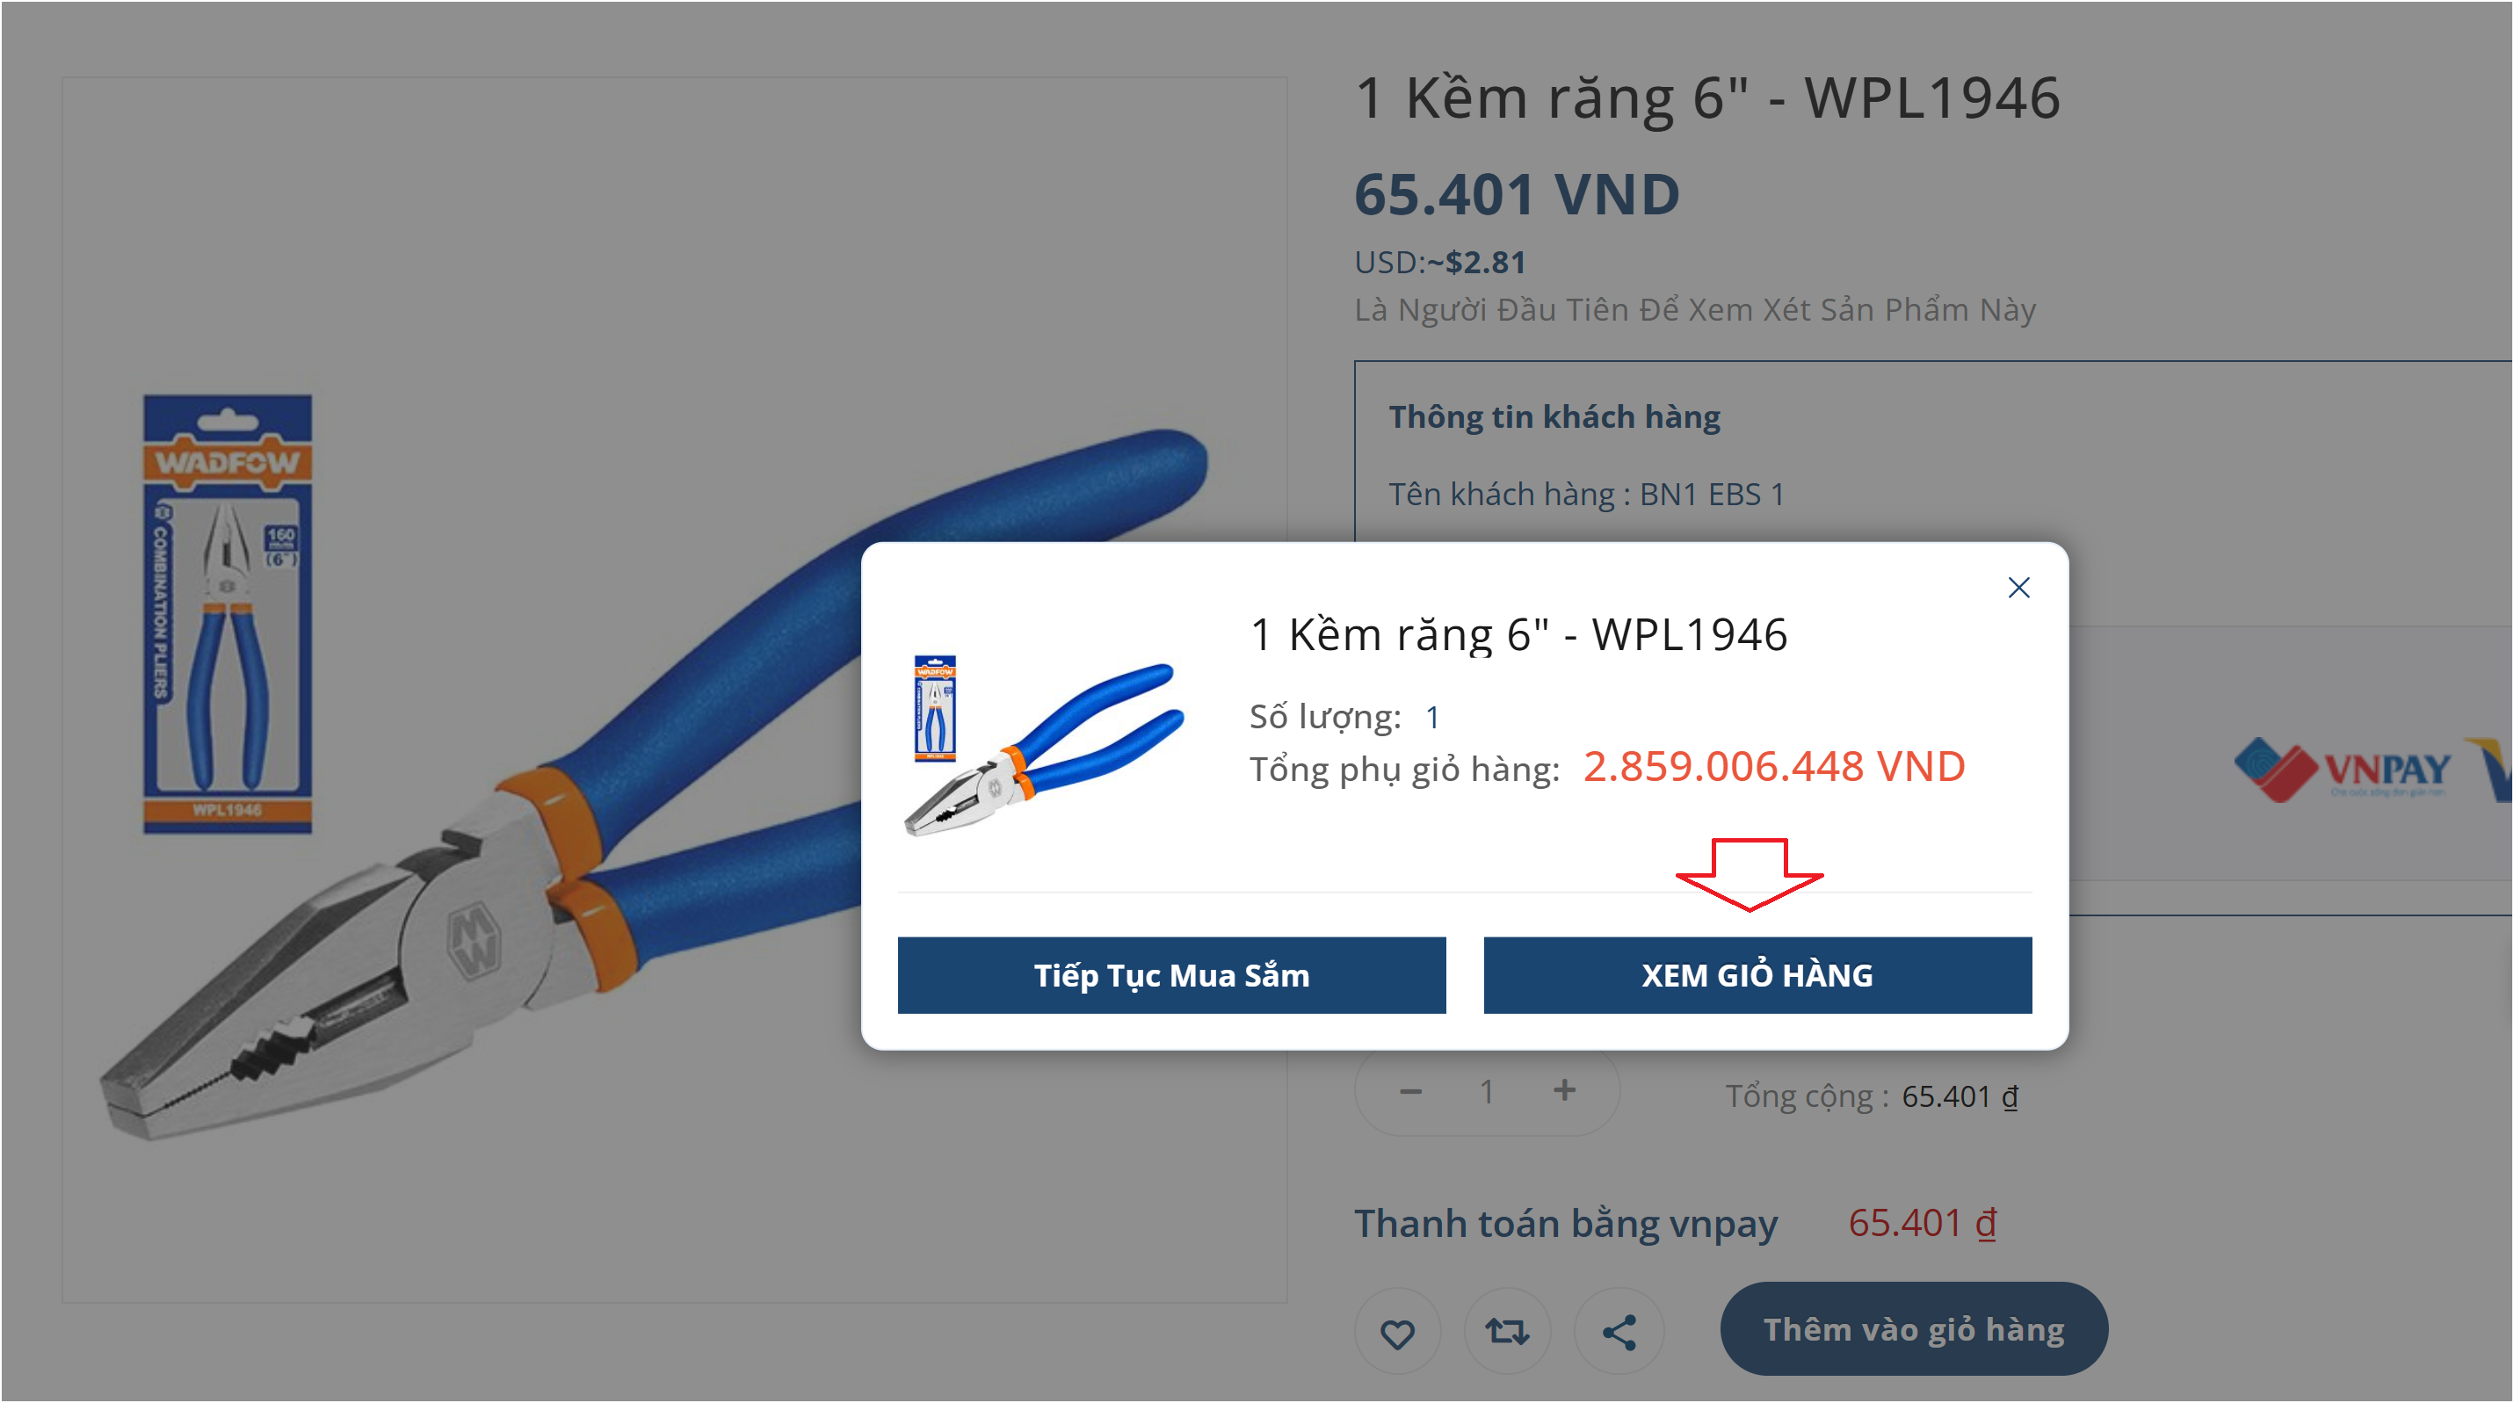Click Thêm vào giỏ hàng button
Image resolution: width=2514 pixels, height=1403 pixels.
(x=1913, y=1329)
